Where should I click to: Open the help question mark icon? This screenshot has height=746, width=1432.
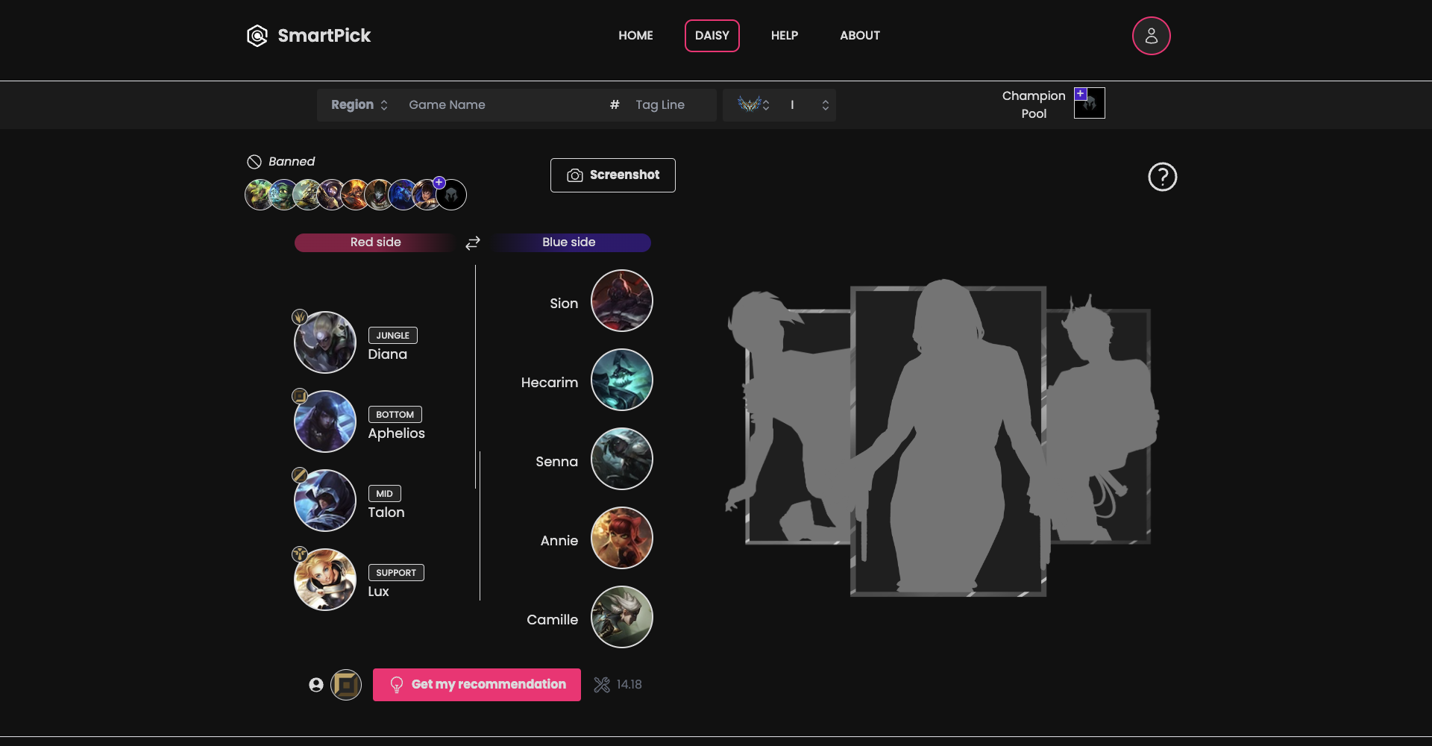click(x=1162, y=177)
